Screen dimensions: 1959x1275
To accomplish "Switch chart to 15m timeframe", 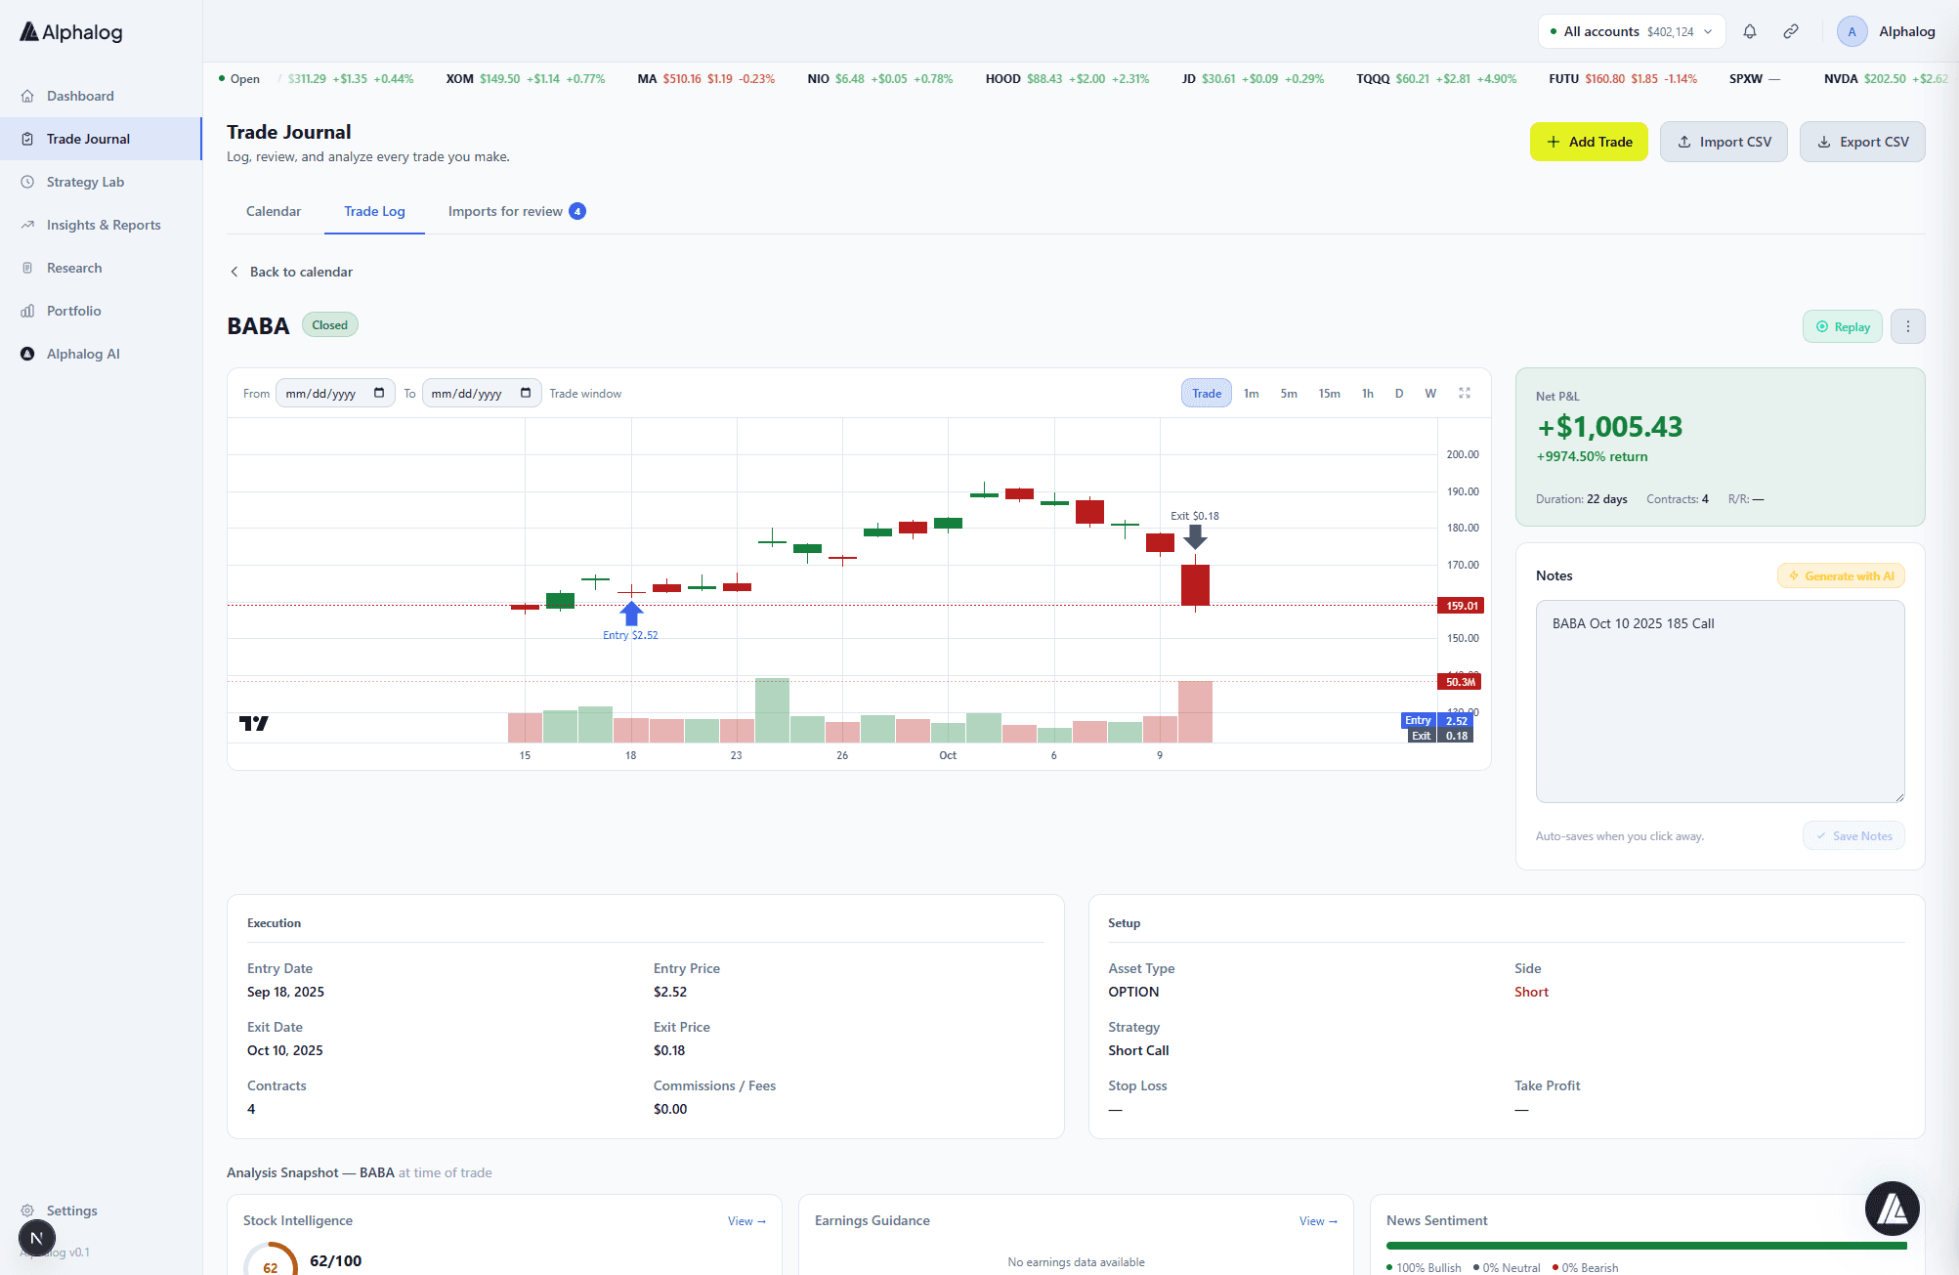I will 1330,393.
